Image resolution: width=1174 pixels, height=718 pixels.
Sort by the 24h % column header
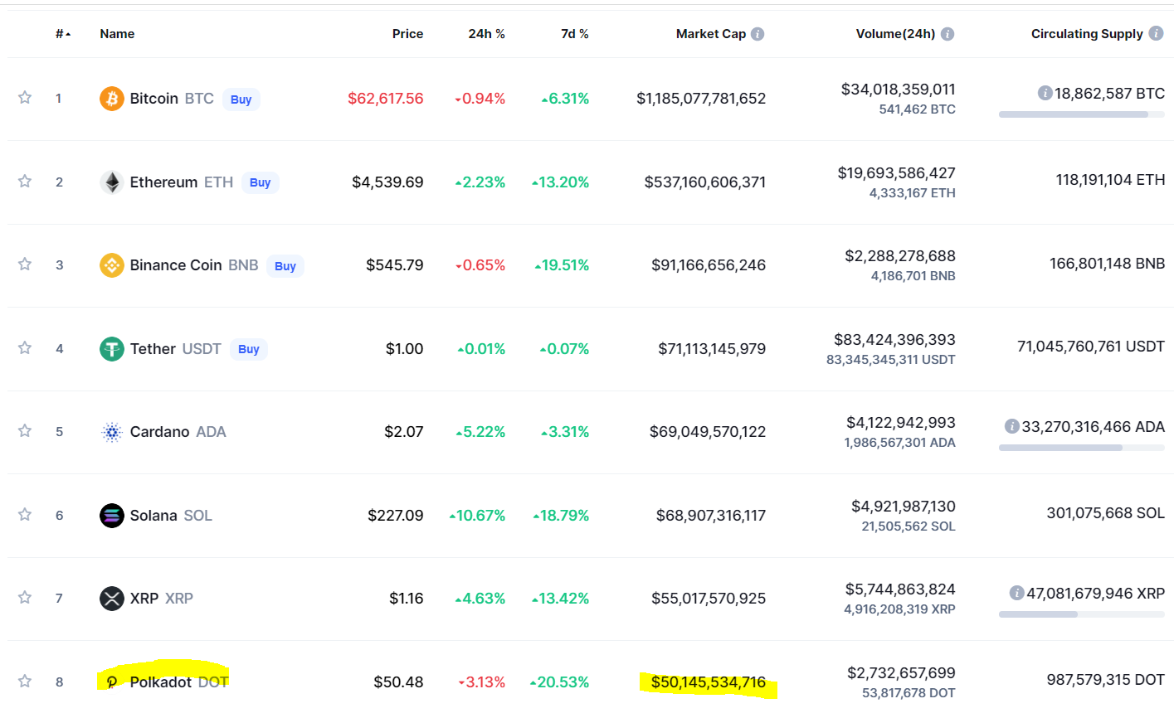click(486, 34)
